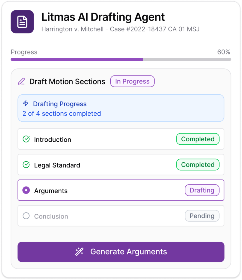The width and height of the screenshot is (242, 280).
Task: Select the pencil icon next to Draft Motion Sections
Action: click(x=22, y=81)
